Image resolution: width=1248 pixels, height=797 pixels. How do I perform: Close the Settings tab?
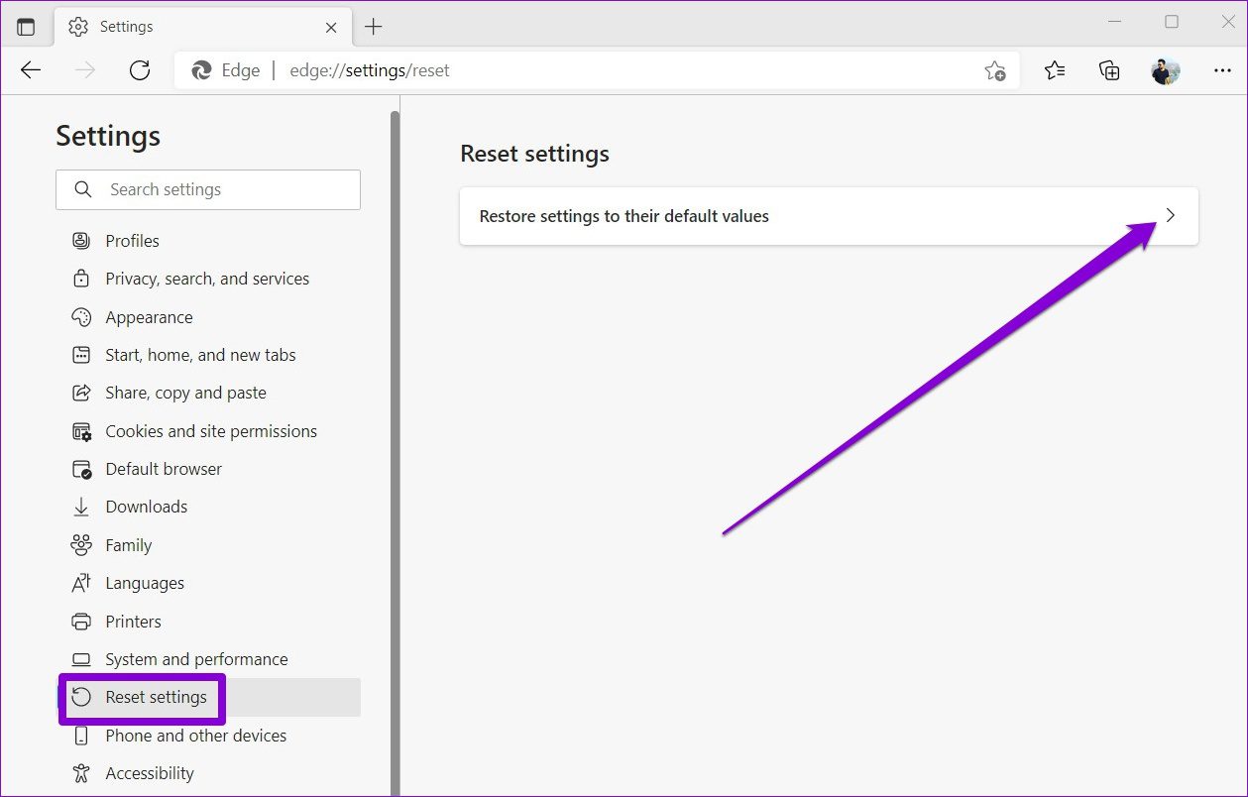click(332, 27)
